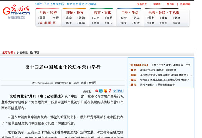Open the 时政·经济 navigation section
The height and width of the screenshot is (138, 202).
(x=48, y=12)
